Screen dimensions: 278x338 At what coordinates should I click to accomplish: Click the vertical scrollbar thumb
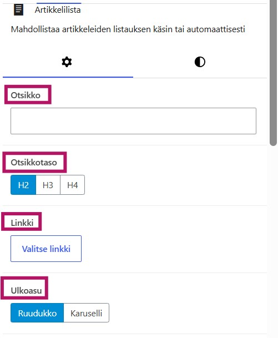click(x=273, y=73)
